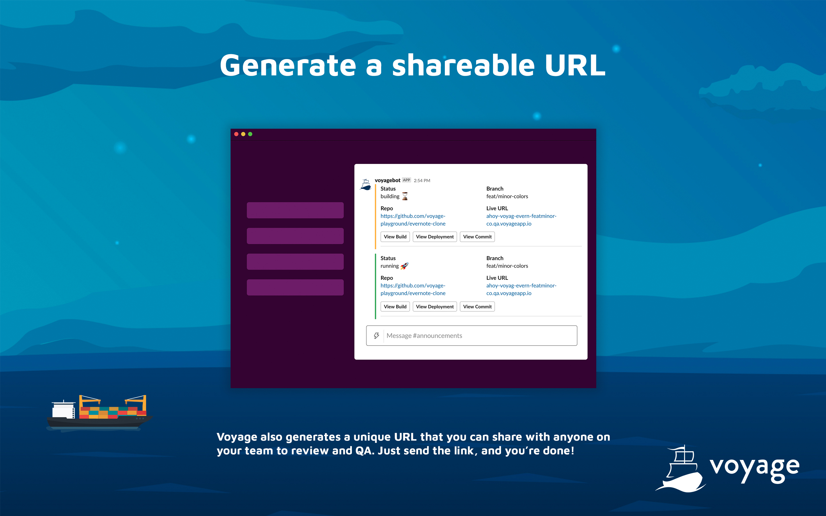Open the GitHub repo link under running status
Image resolution: width=826 pixels, height=516 pixels.
click(x=413, y=290)
